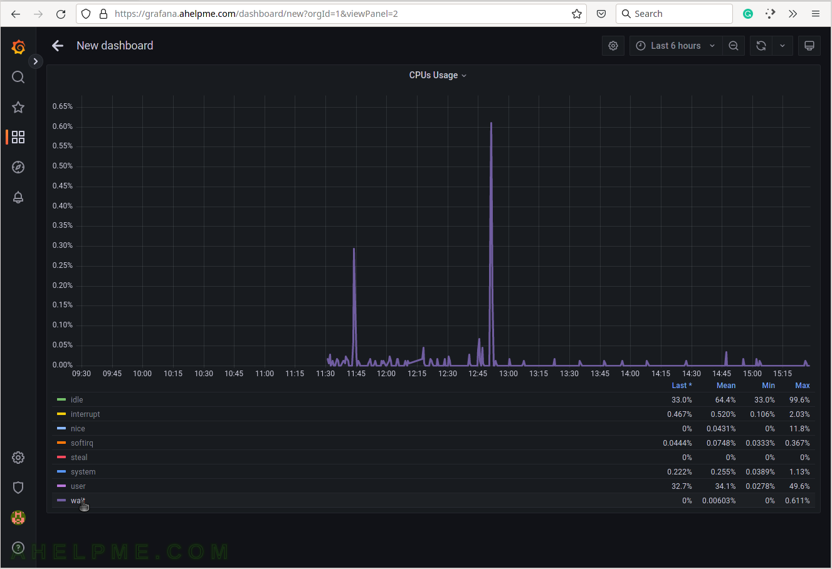
Task: Click the New dashboard title
Action: click(115, 46)
